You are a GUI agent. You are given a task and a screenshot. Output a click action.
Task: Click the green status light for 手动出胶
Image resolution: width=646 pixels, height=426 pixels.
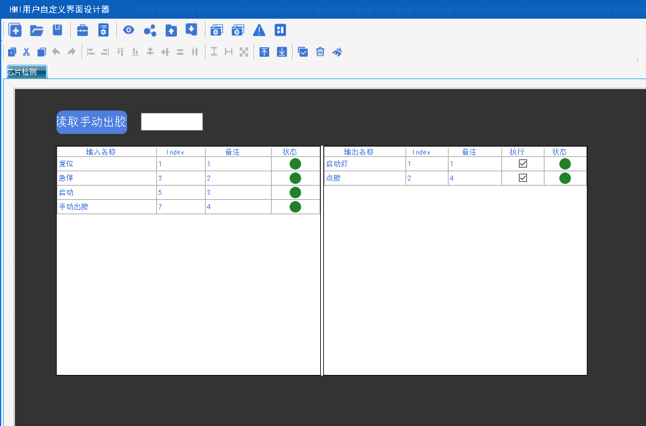pos(295,207)
